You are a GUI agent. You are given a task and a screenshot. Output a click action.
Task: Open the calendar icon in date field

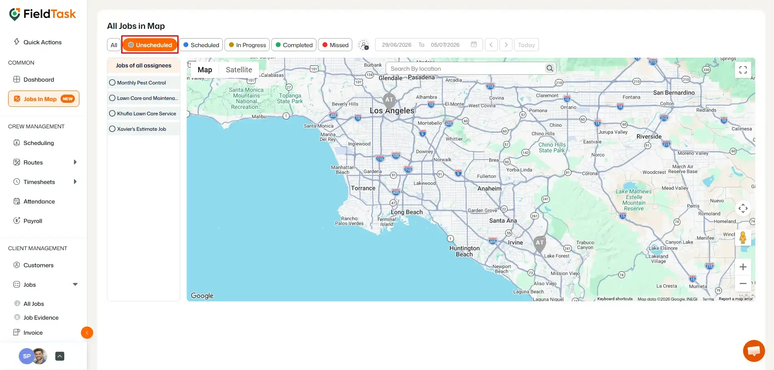[474, 45]
